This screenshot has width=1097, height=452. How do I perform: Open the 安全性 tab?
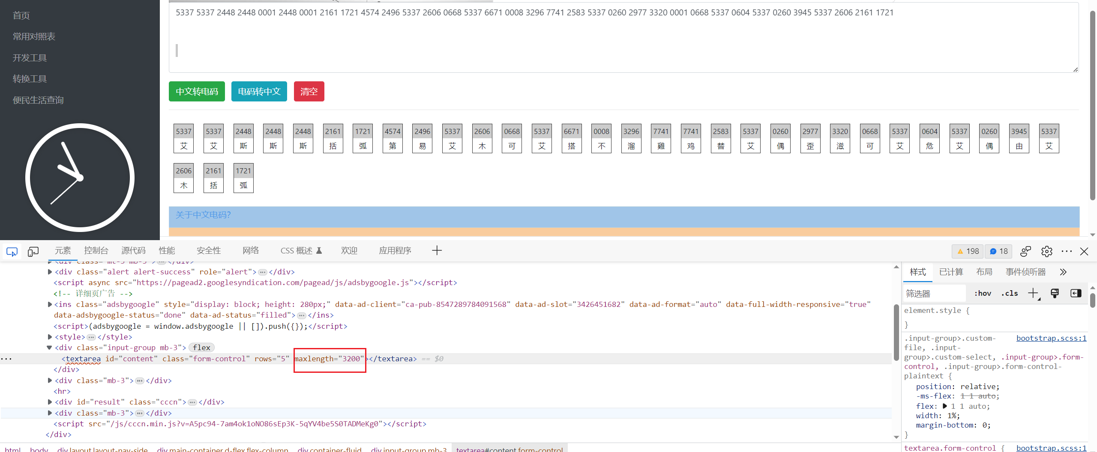point(209,251)
